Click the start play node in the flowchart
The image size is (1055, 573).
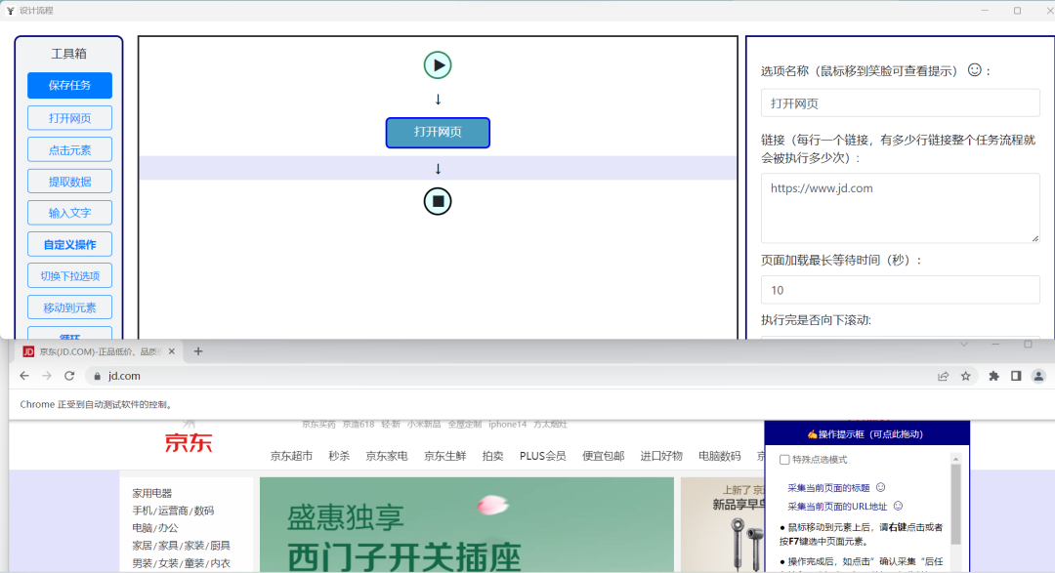coord(438,65)
